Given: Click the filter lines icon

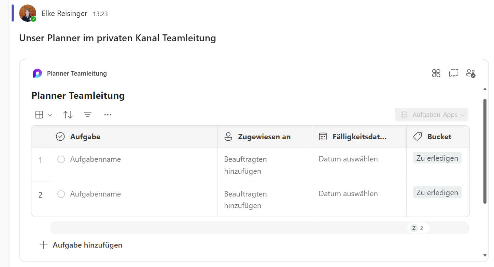Looking at the screenshot, I should (x=88, y=115).
